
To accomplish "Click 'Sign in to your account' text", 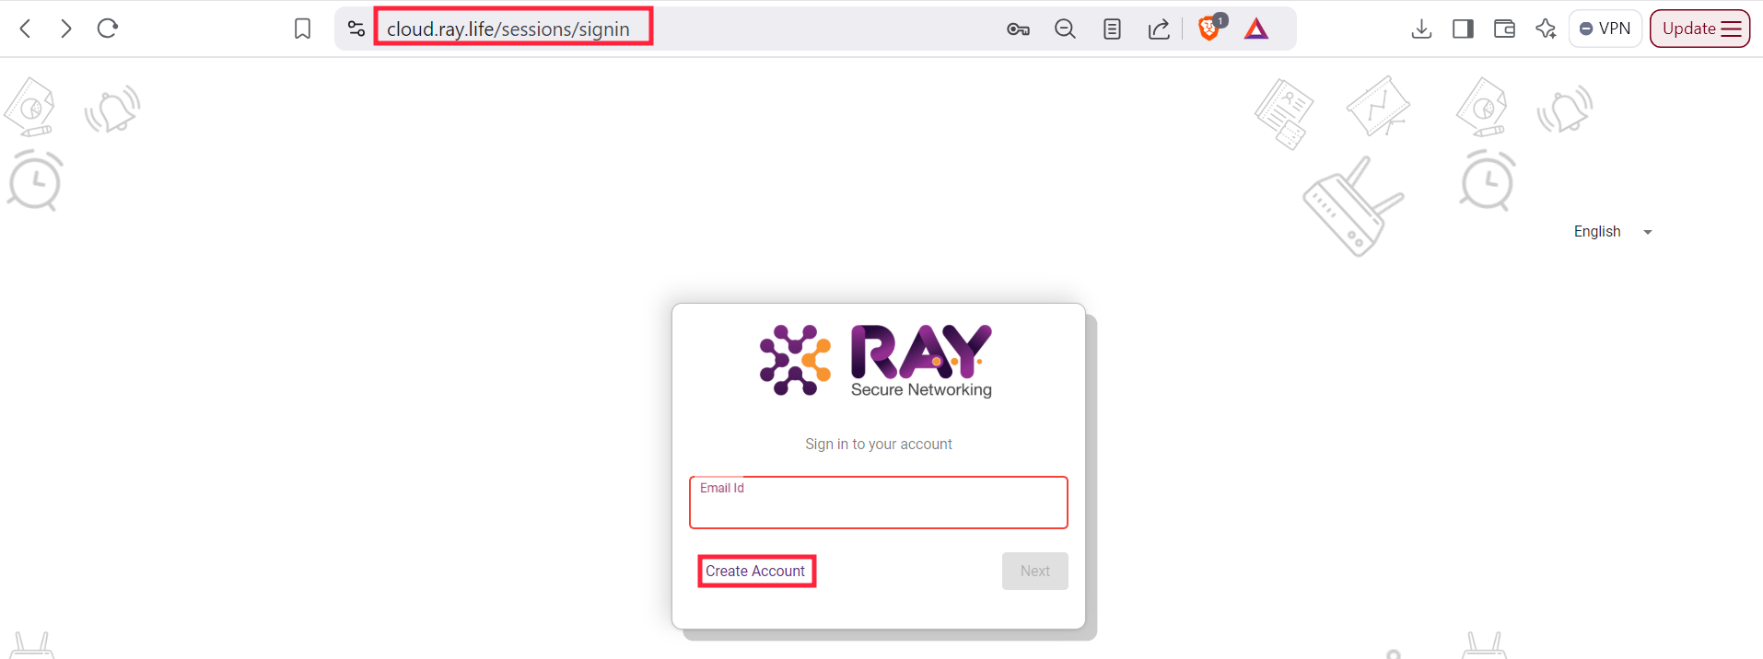I will pyautogui.click(x=879, y=445).
